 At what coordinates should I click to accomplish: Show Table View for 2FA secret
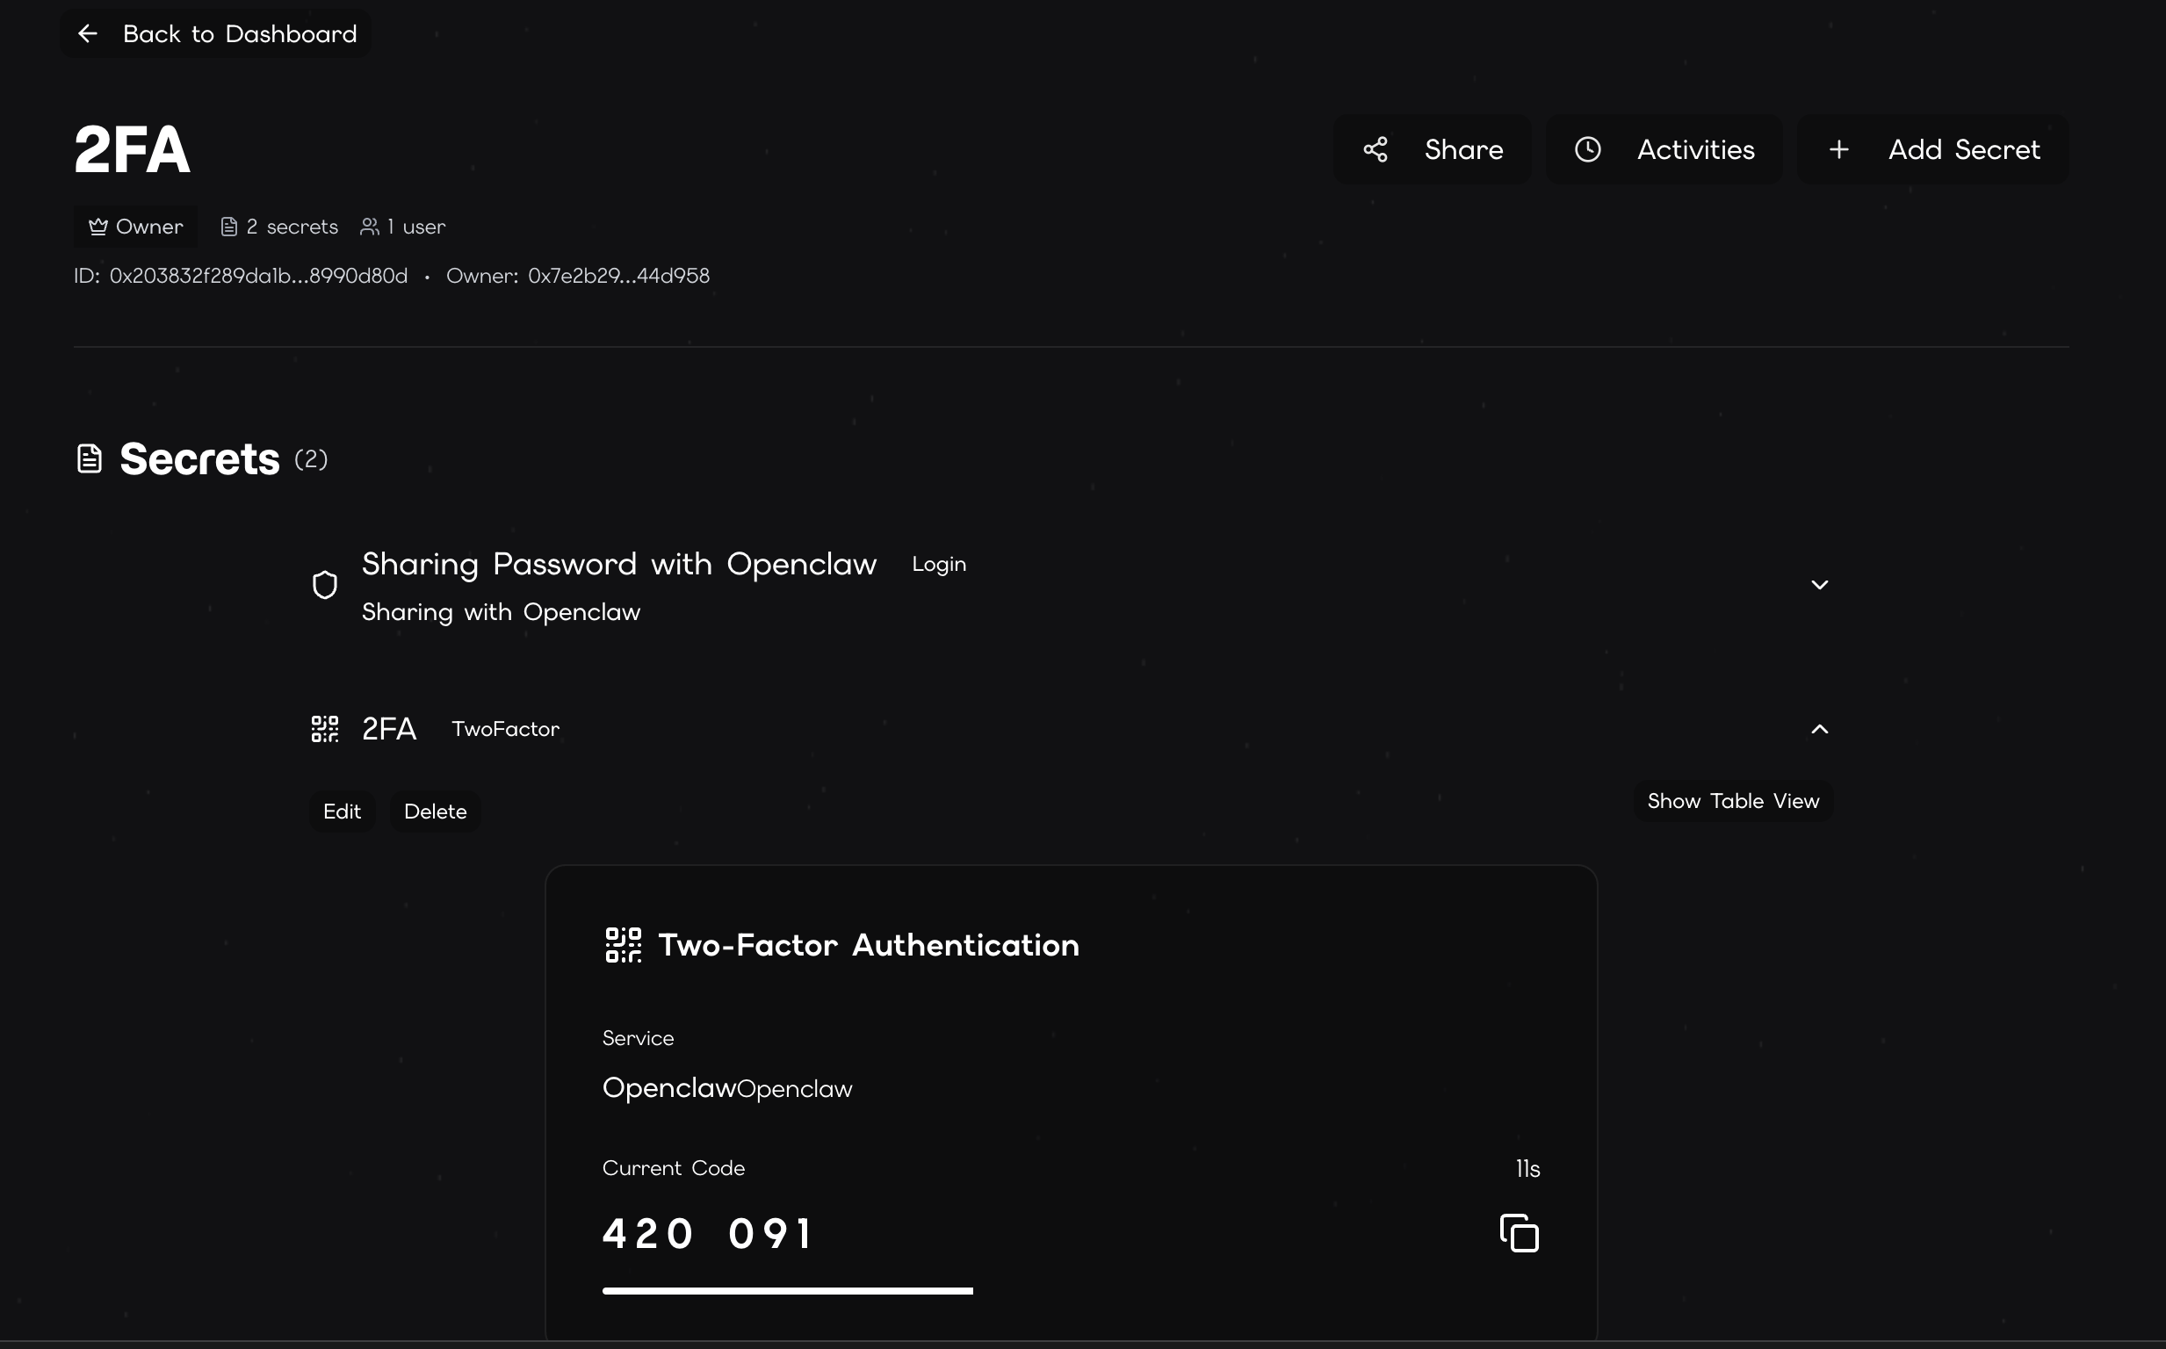coord(1731,801)
